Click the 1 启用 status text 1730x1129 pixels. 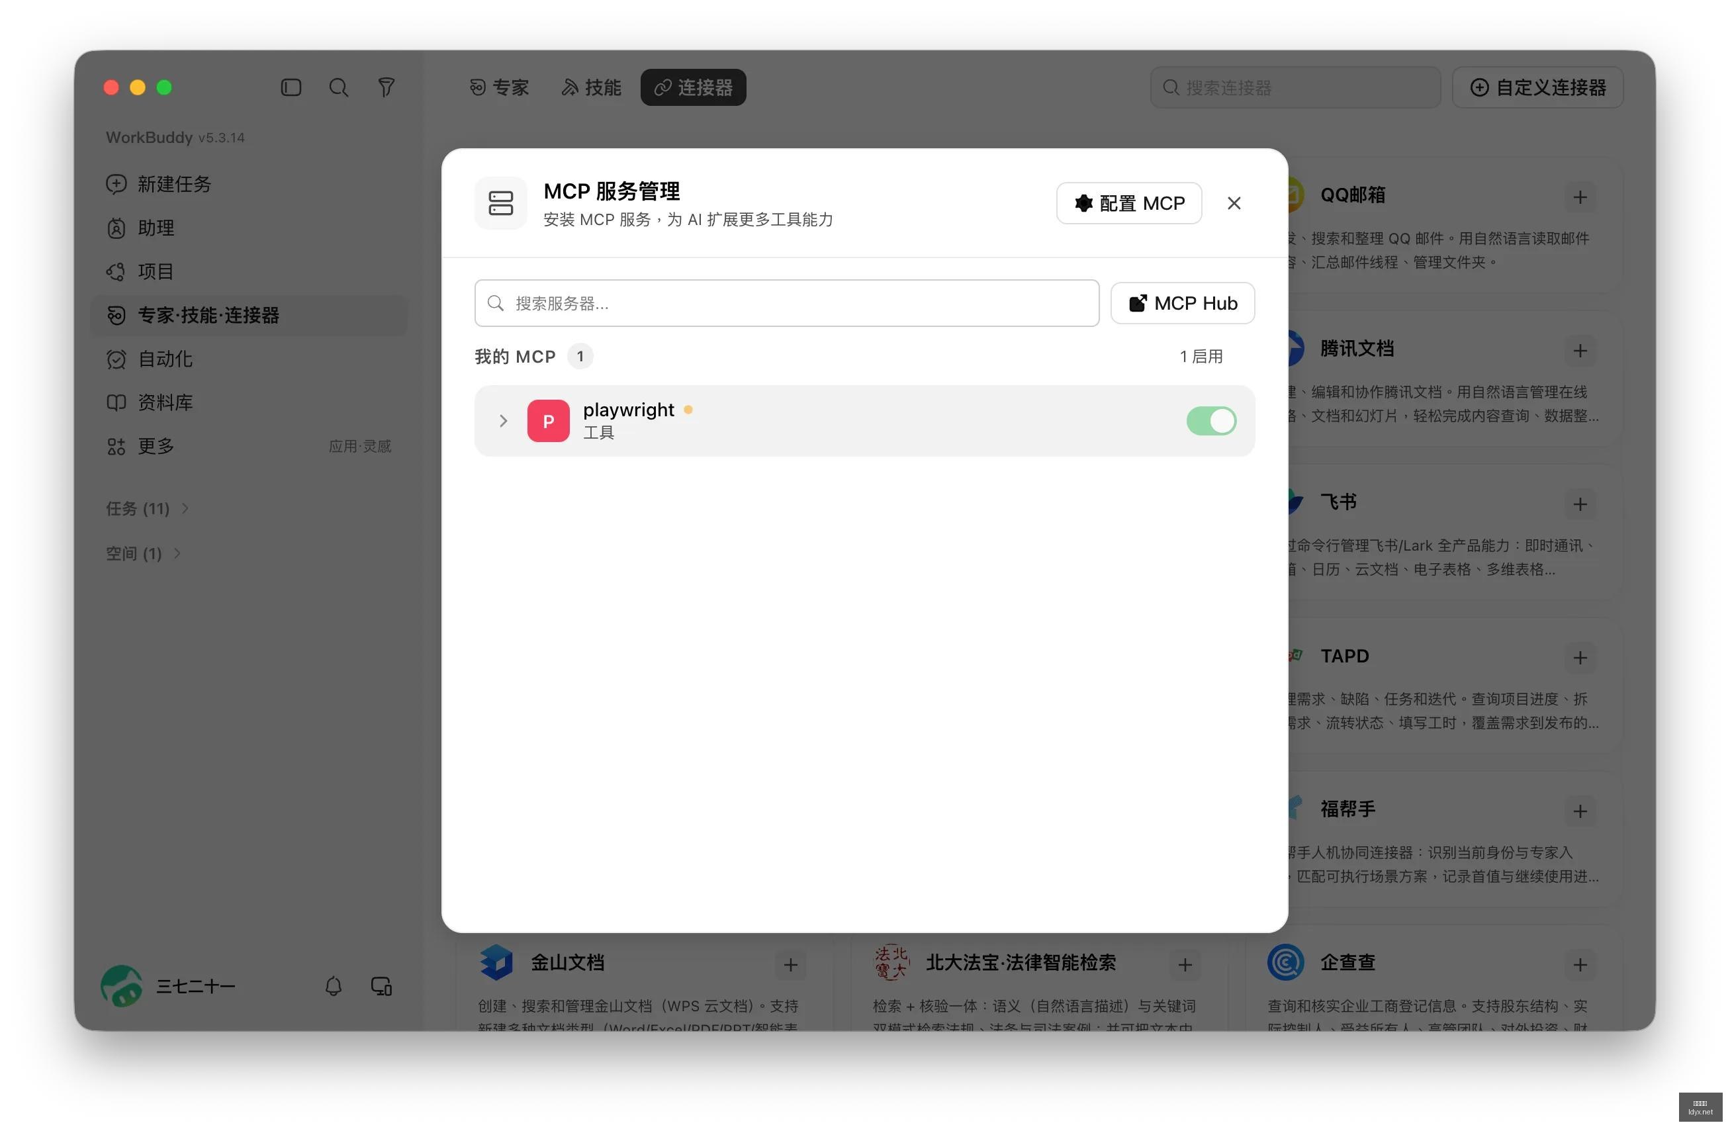point(1203,357)
